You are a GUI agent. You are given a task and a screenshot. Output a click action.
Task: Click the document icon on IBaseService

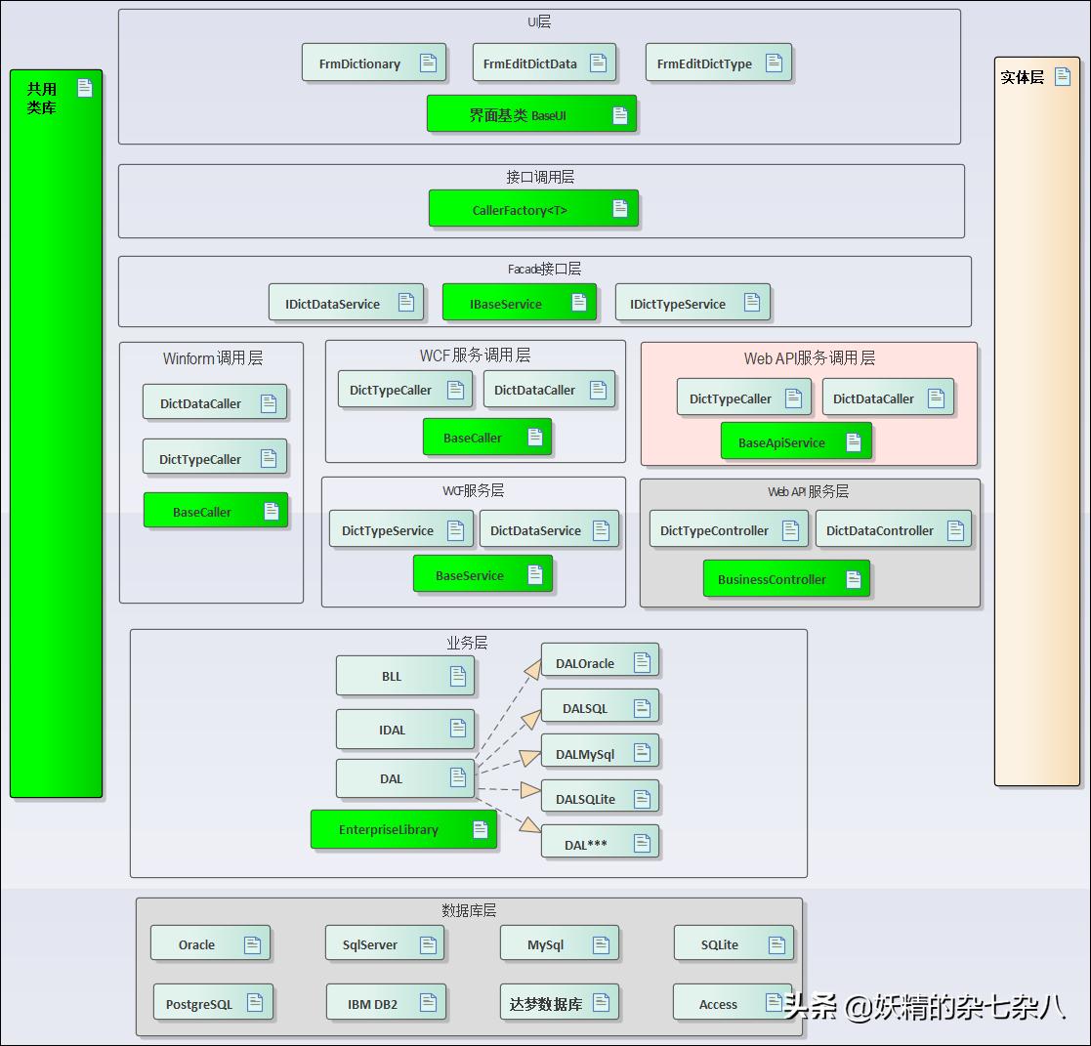pyautogui.click(x=579, y=302)
